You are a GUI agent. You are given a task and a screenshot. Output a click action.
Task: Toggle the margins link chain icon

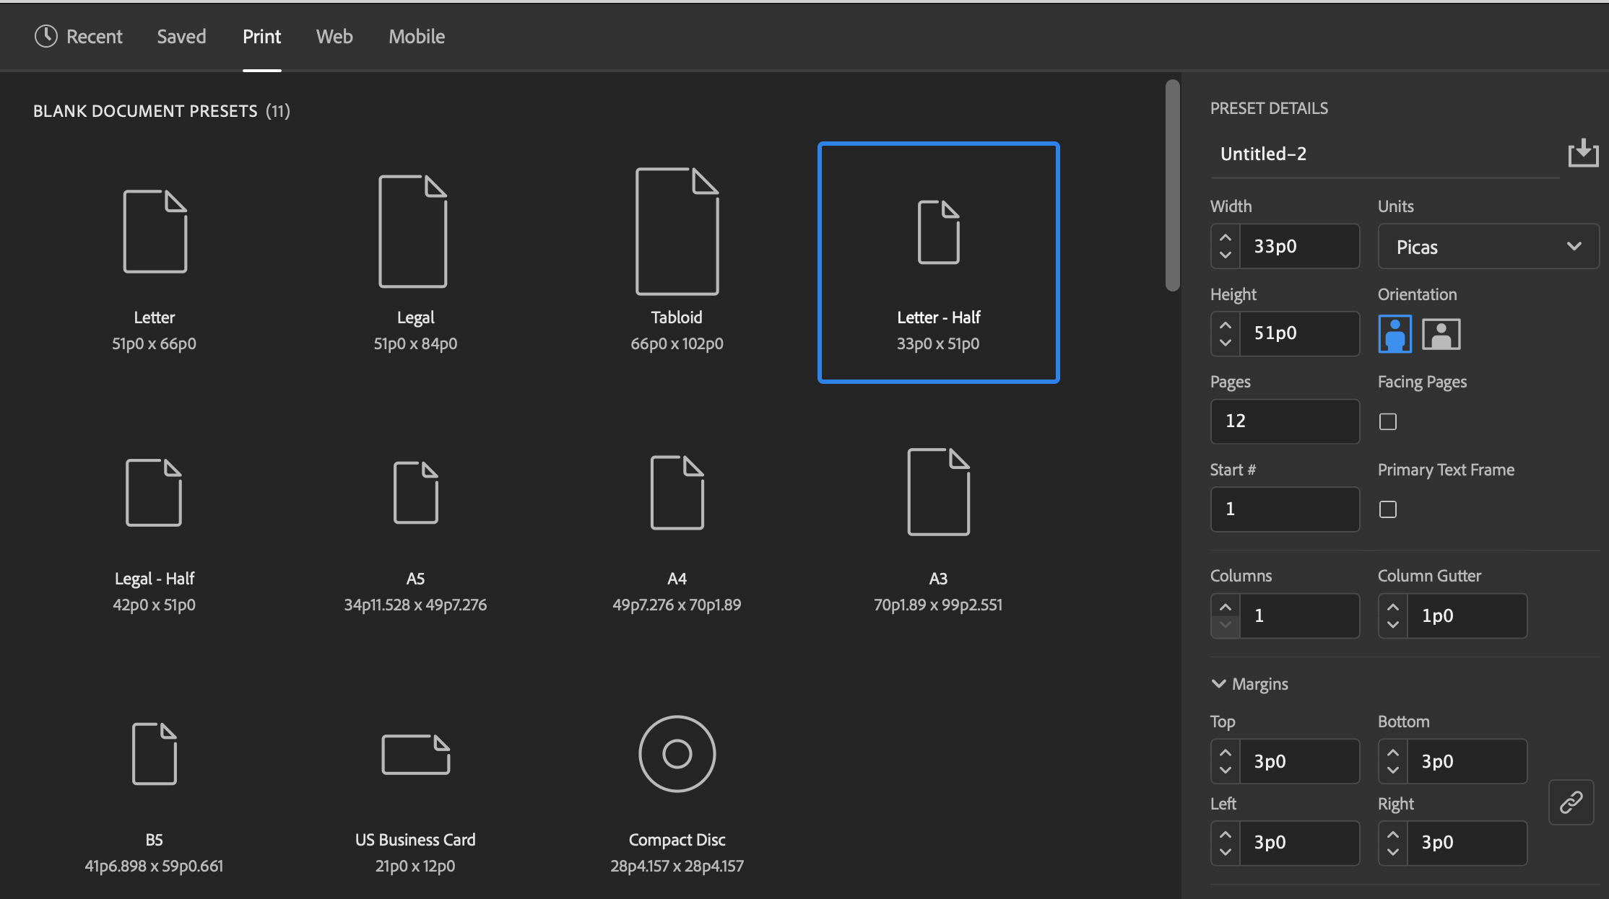point(1571,802)
